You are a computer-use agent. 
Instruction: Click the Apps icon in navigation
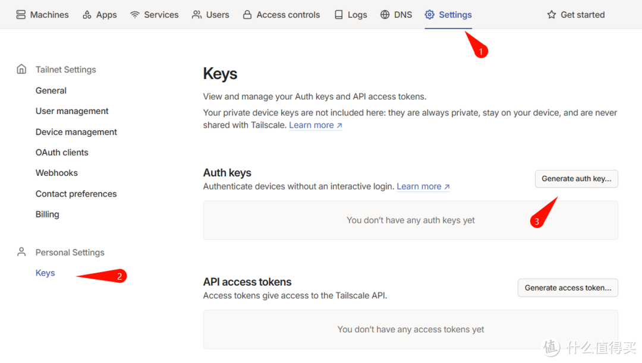click(87, 15)
